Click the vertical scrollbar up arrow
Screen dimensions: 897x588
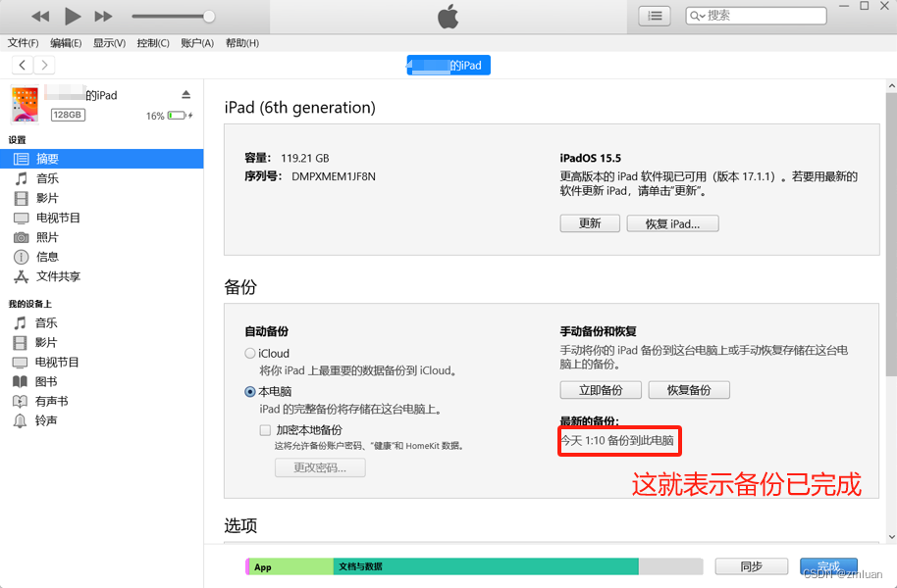coord(891,86)
